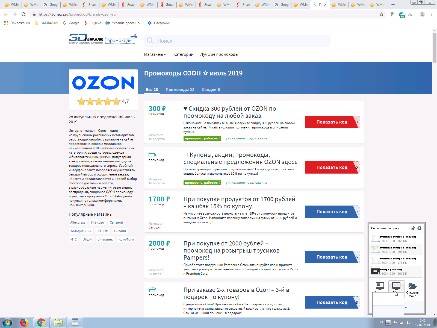Image resolution: width=437 pixels, height=328 pixels.
Task: Click the 'Поиск' search field
Action: (x=237, y=41)
